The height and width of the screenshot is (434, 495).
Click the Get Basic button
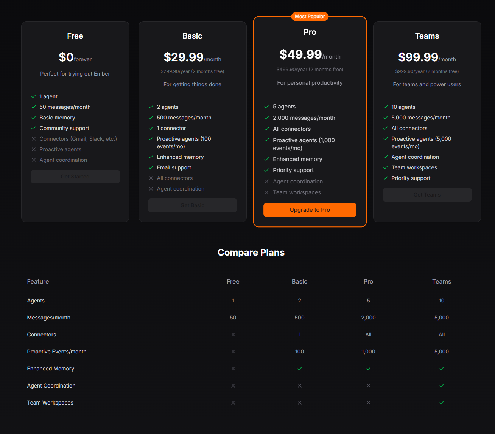193,205
